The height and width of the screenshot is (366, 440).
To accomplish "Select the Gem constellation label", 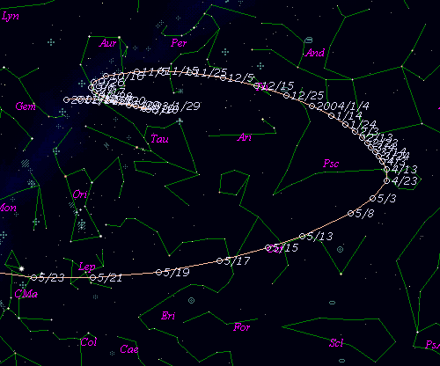I will (x=26, y=106).
